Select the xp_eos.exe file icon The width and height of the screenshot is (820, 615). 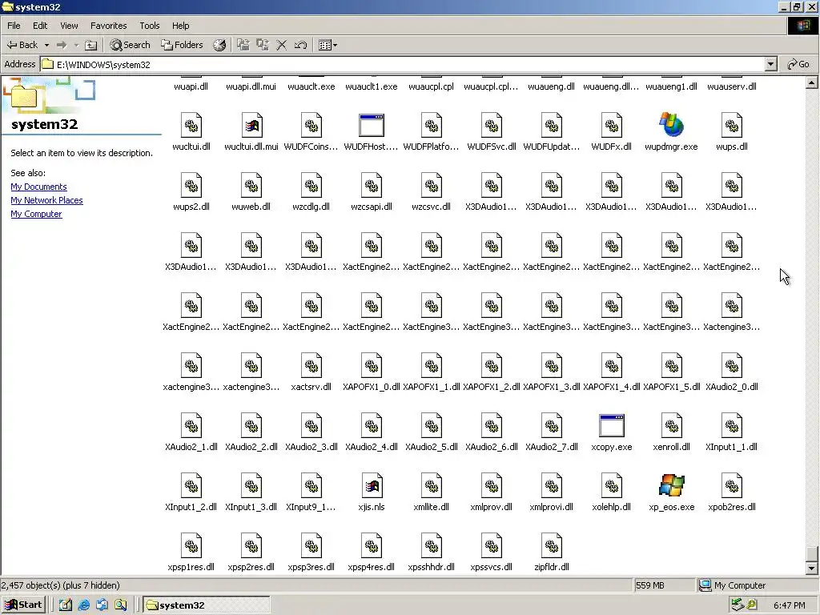click(672, 486)
